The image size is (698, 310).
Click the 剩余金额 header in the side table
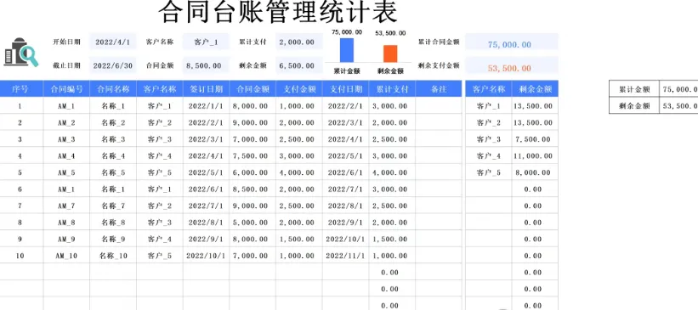coord(535,89)
